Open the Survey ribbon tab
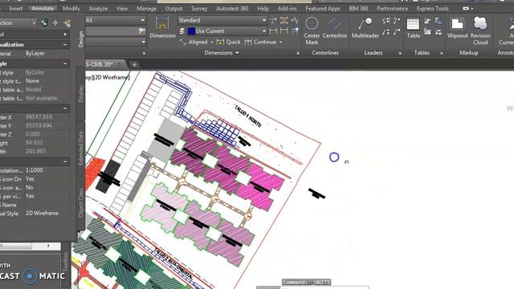 [x=199, y=9]
